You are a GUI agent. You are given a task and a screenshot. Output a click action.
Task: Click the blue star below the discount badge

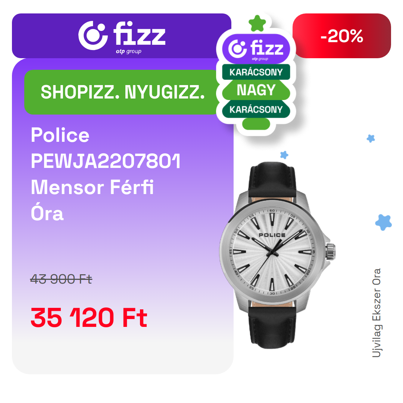pos(371,138)
